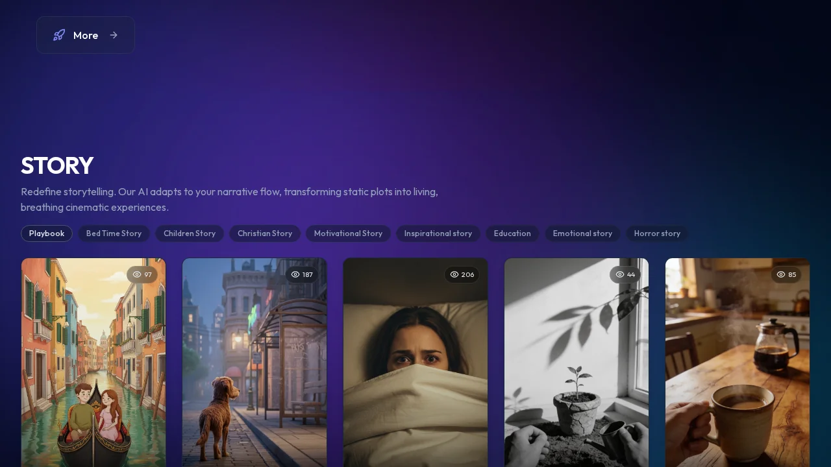
Task: Click the eye icon showing 206 views
Action: click(x=454, y=274)
